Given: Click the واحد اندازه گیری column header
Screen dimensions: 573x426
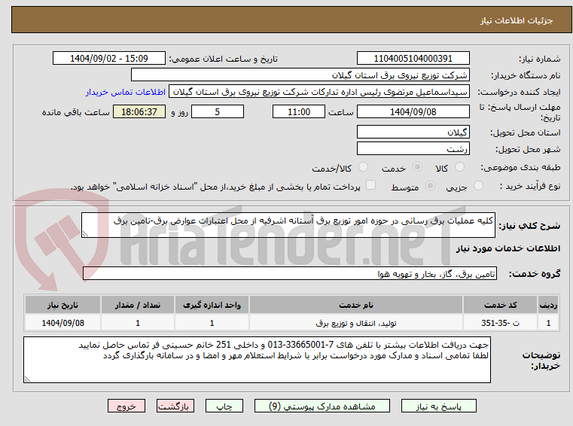Looking at the screenshot, I should pyautogui.click(x=212, y=305).
